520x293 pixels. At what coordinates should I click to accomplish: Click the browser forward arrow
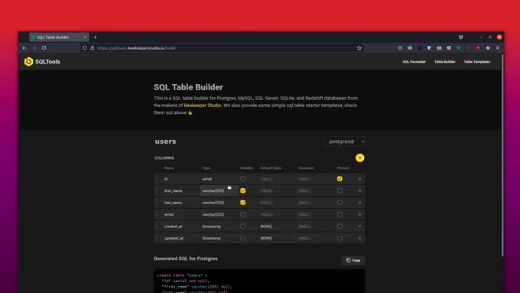(34, 48)
